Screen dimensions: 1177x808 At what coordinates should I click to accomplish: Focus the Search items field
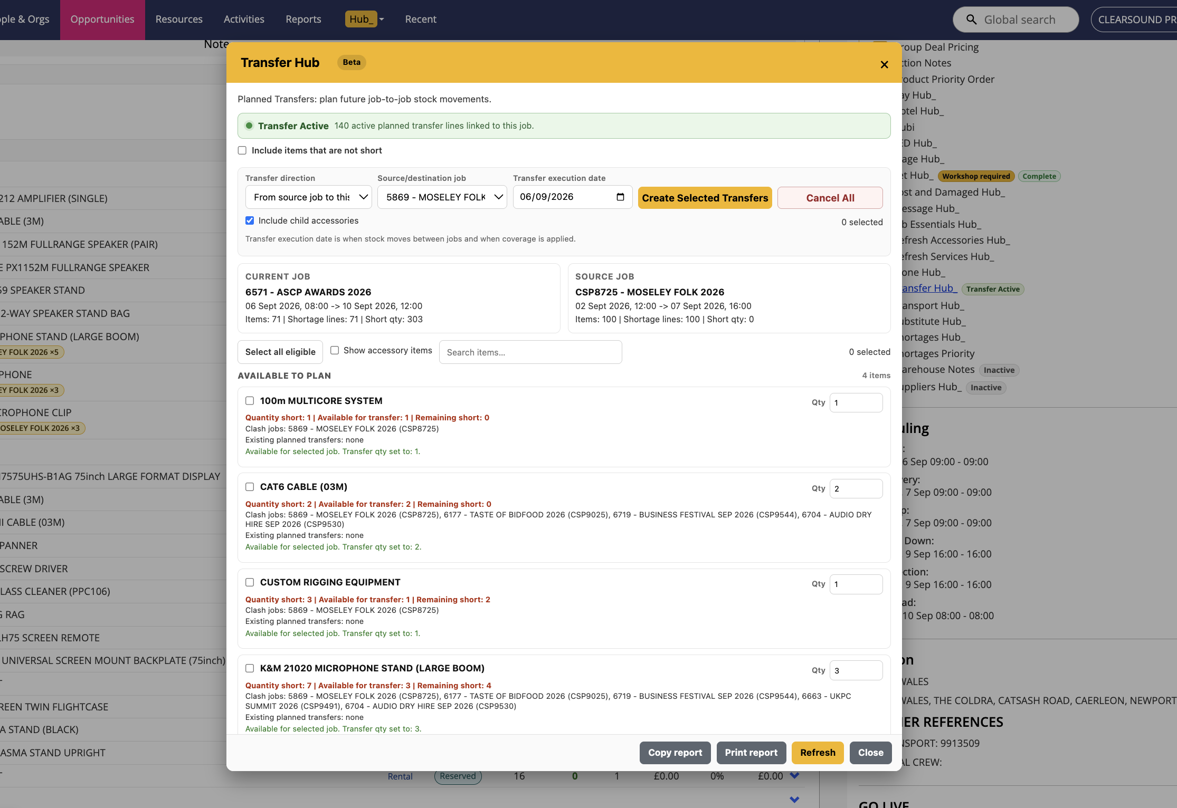pyautogui.click(x=530, y=352)
